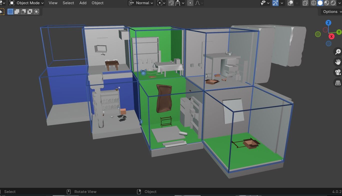Switch perspective/orthographic with the grid icon
342x196 pixels.
tap(338, 83)
